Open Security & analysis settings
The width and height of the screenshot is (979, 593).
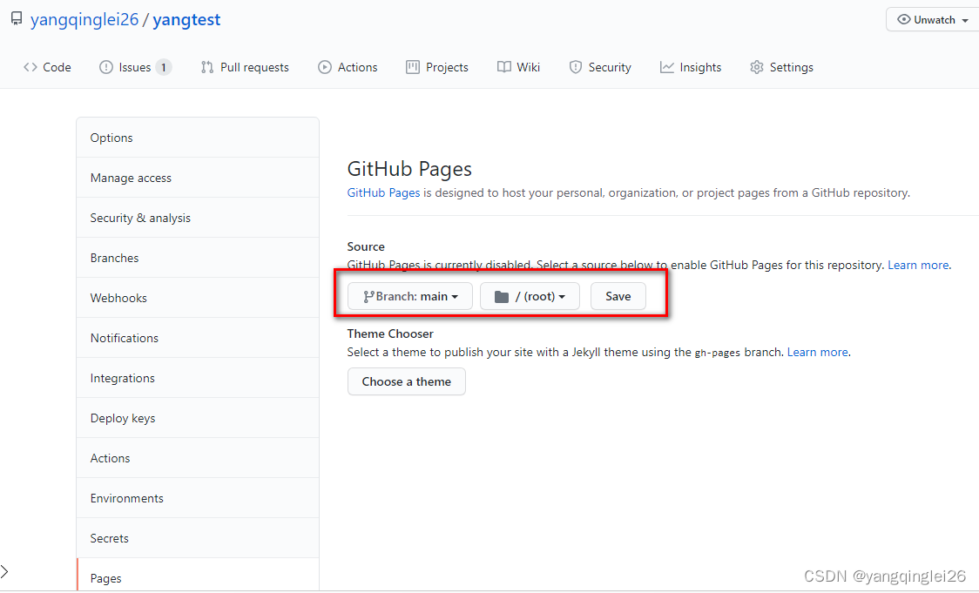198,217
